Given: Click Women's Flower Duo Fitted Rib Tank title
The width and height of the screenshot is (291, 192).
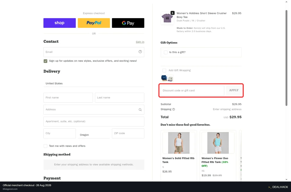Looking at the screenshot, I should pyautogui.click(x=215, y=162).
